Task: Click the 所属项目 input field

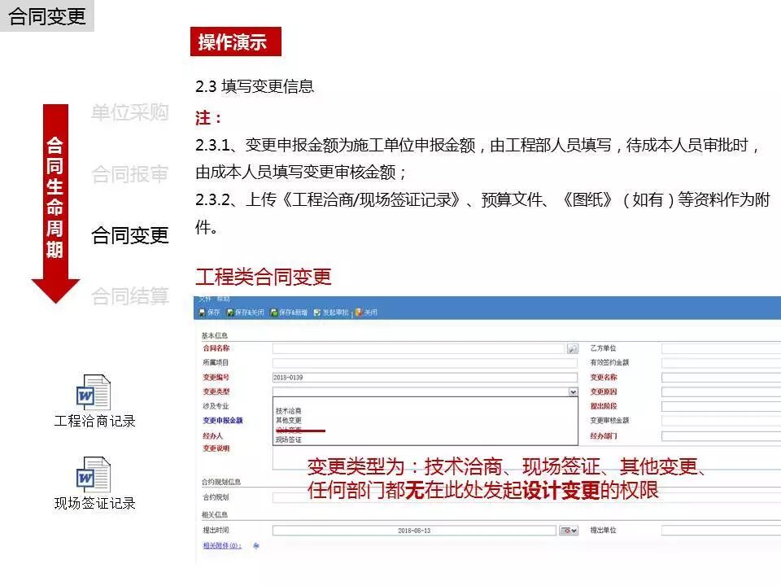Action: pos(425,363)
